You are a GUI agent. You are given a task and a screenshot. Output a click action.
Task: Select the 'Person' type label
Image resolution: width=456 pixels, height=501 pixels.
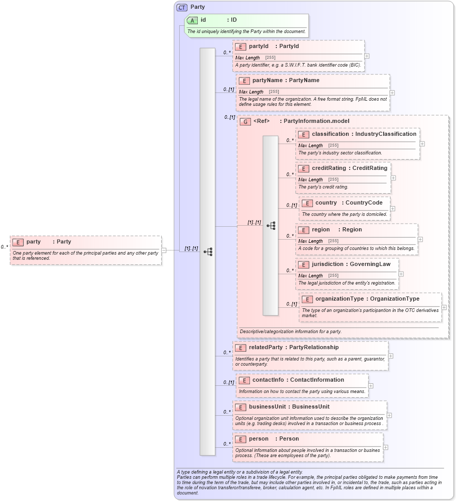click(x=289, y=439)
